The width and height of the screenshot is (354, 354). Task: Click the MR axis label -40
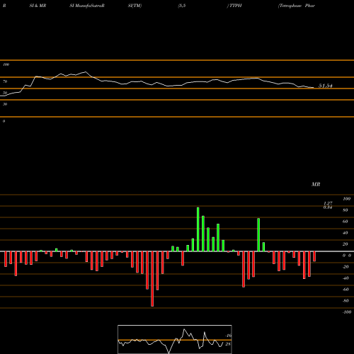(346, 278)
